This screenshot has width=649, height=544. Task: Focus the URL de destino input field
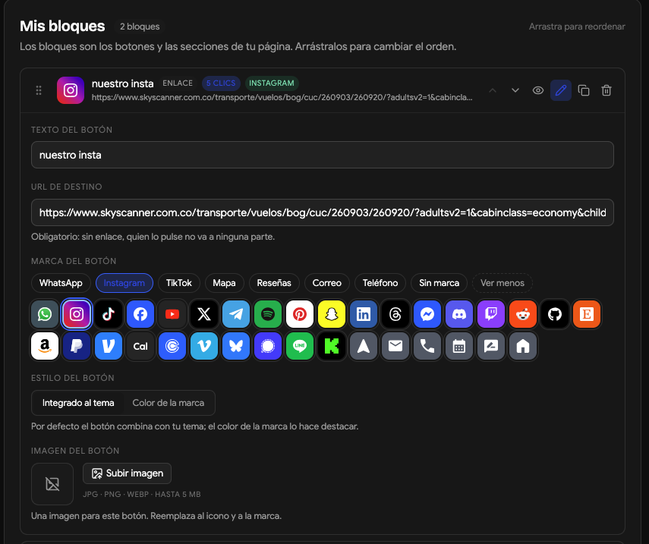[x=323, y=212]
